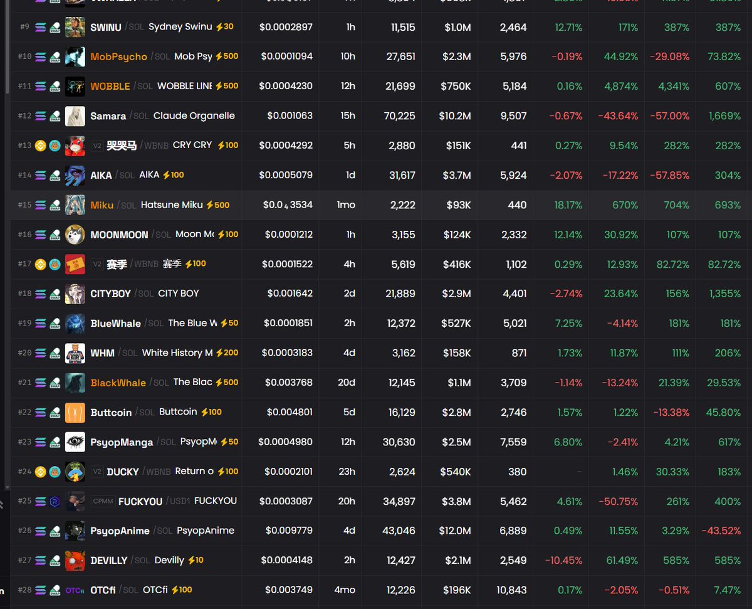The width and height of the screenshot is (752, 609).
Task: Select the volume value $93K
Action: [x=459, y=205]
